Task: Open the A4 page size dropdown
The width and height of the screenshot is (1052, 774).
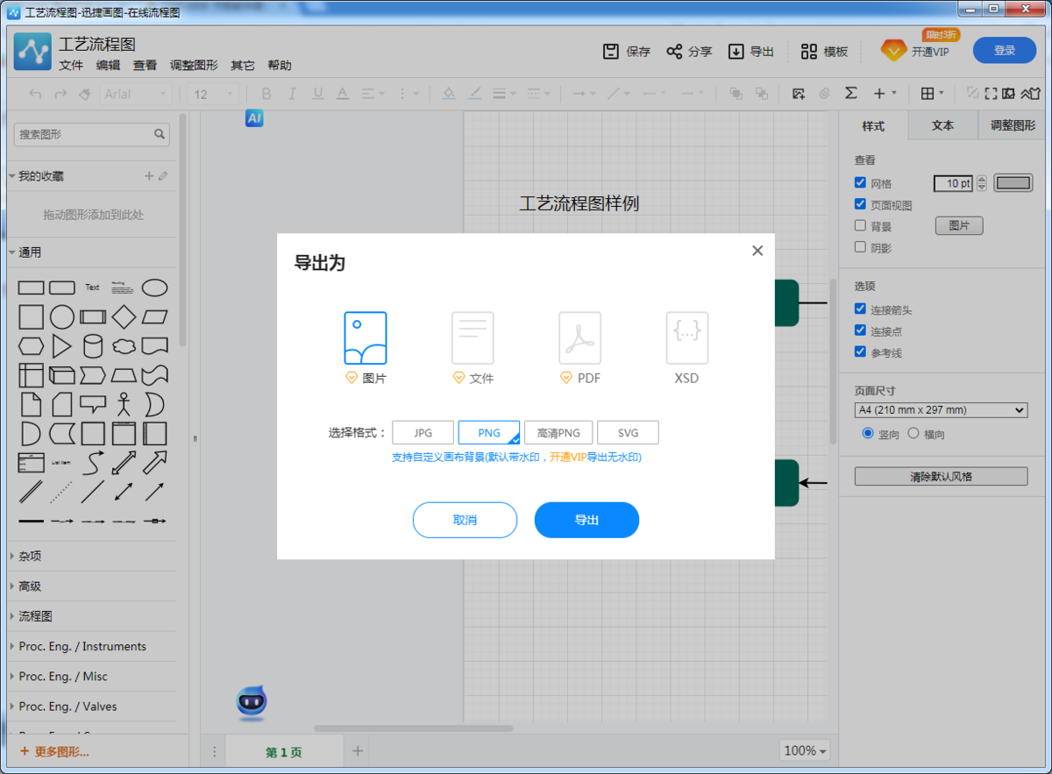Action: [941, 409]
